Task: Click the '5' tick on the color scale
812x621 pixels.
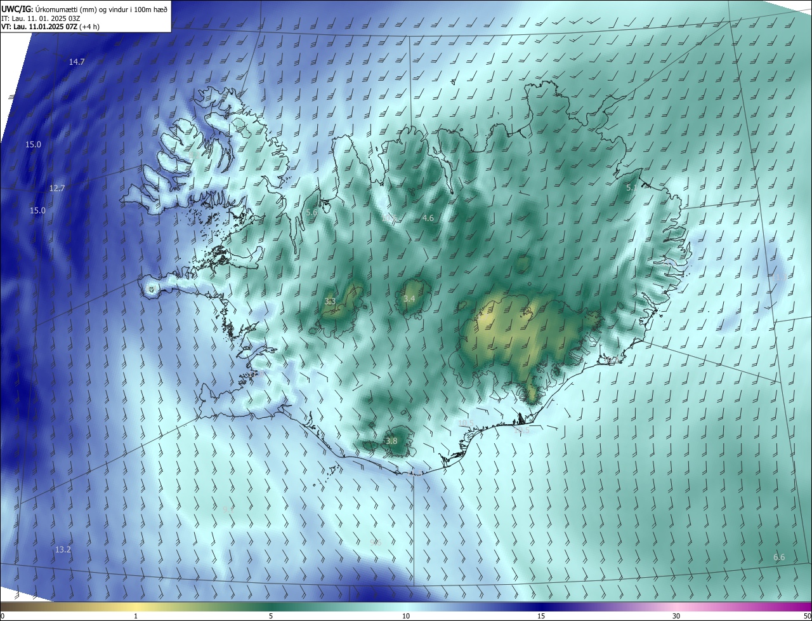Action: click(271, 616)
